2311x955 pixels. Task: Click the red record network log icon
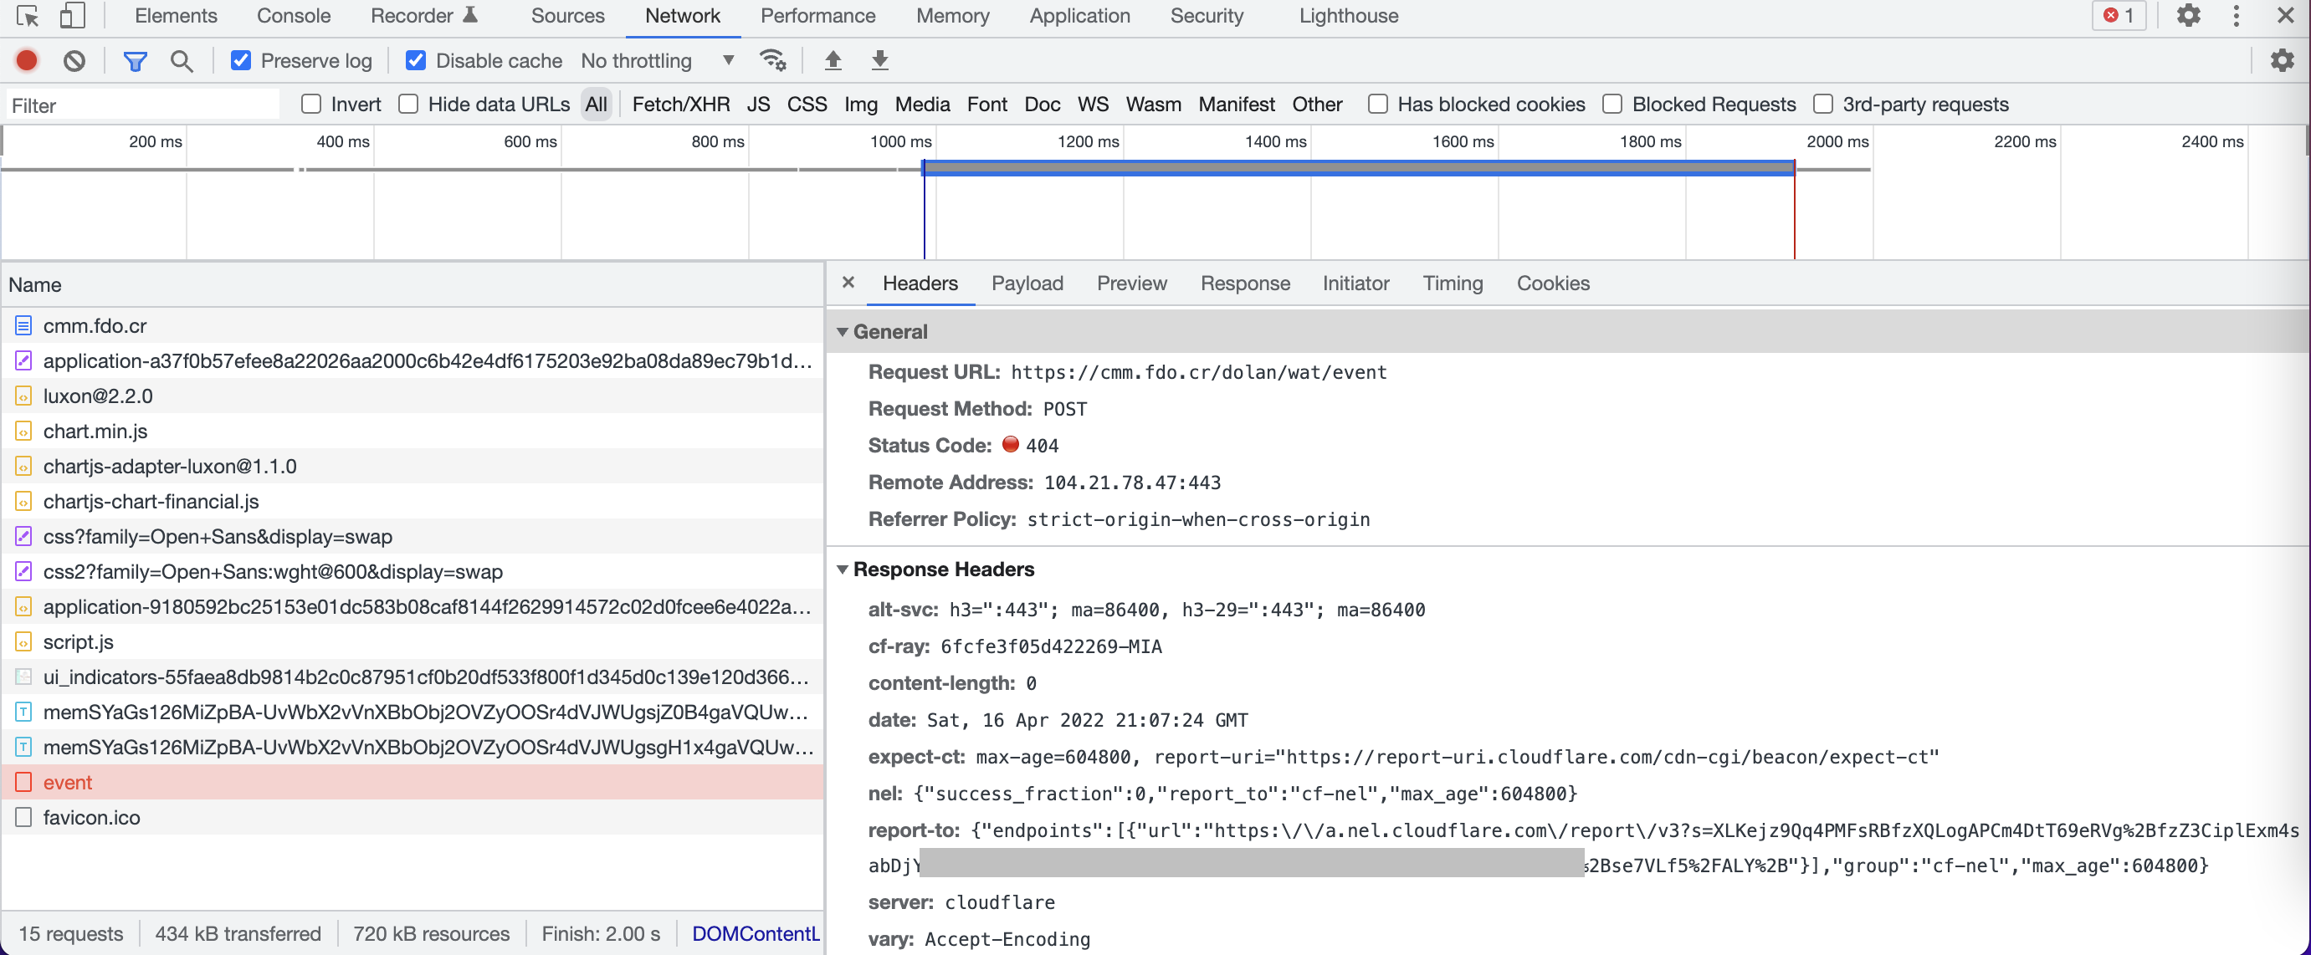click(27, 60)
